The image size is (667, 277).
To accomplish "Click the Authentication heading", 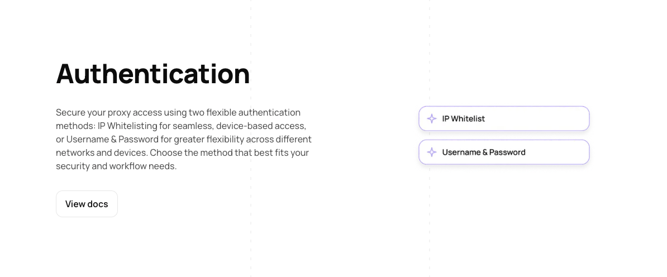I will click(x=153, y=74).
